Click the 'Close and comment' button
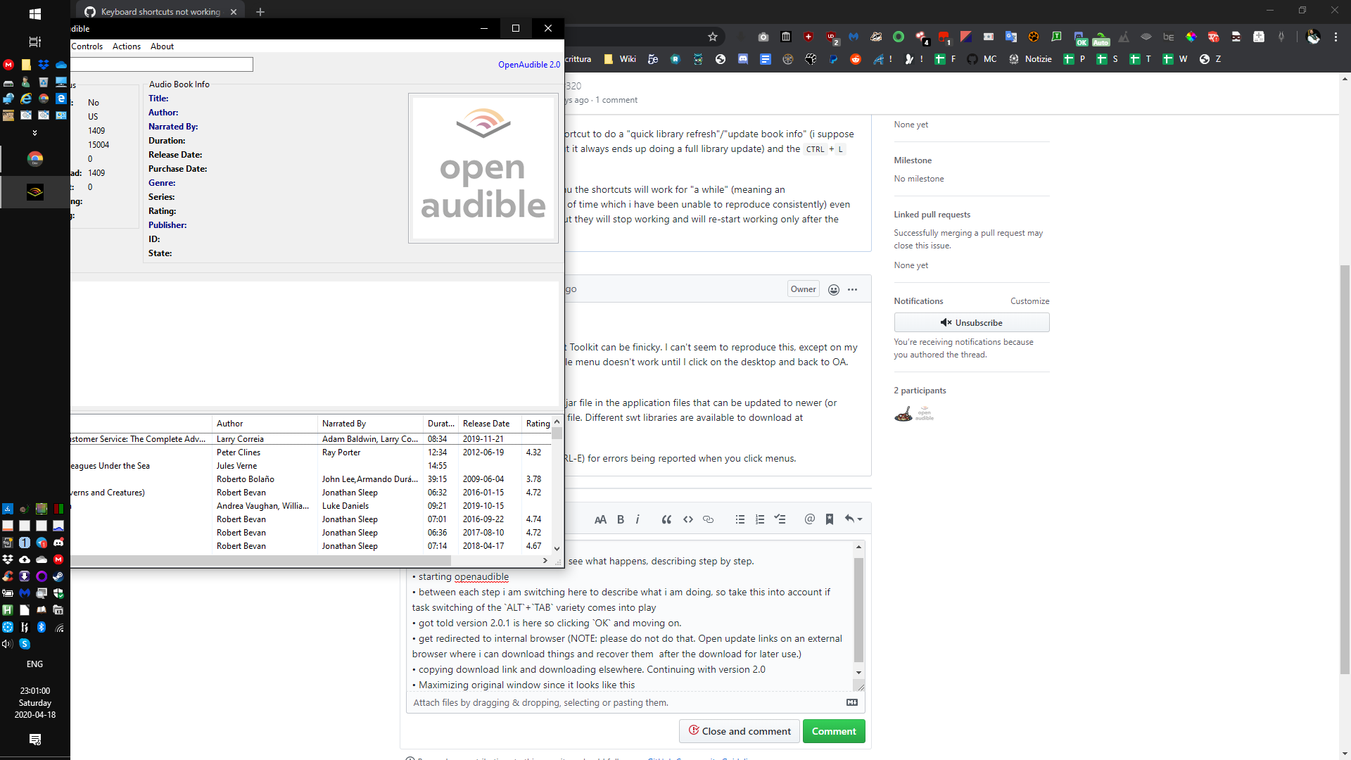 tap(738, 731)
